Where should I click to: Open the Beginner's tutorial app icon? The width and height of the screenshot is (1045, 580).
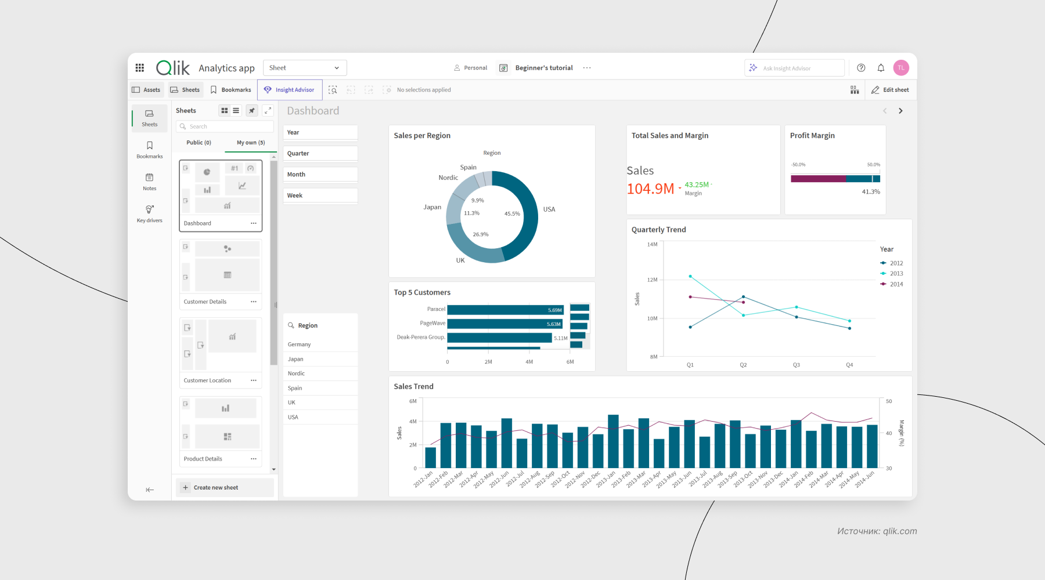pyautogui.click(x=504, y=68)
